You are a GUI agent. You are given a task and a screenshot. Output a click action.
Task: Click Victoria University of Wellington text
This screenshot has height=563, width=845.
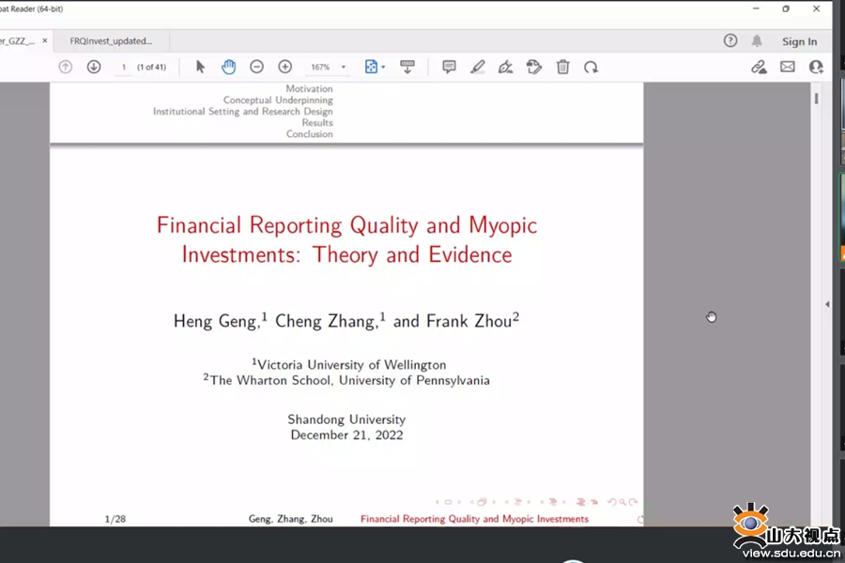click(349, 364)
